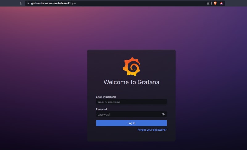Screen dimensions: 247x150
Task: Open the 'Forgot your password?' link
Action: point(152,130)
